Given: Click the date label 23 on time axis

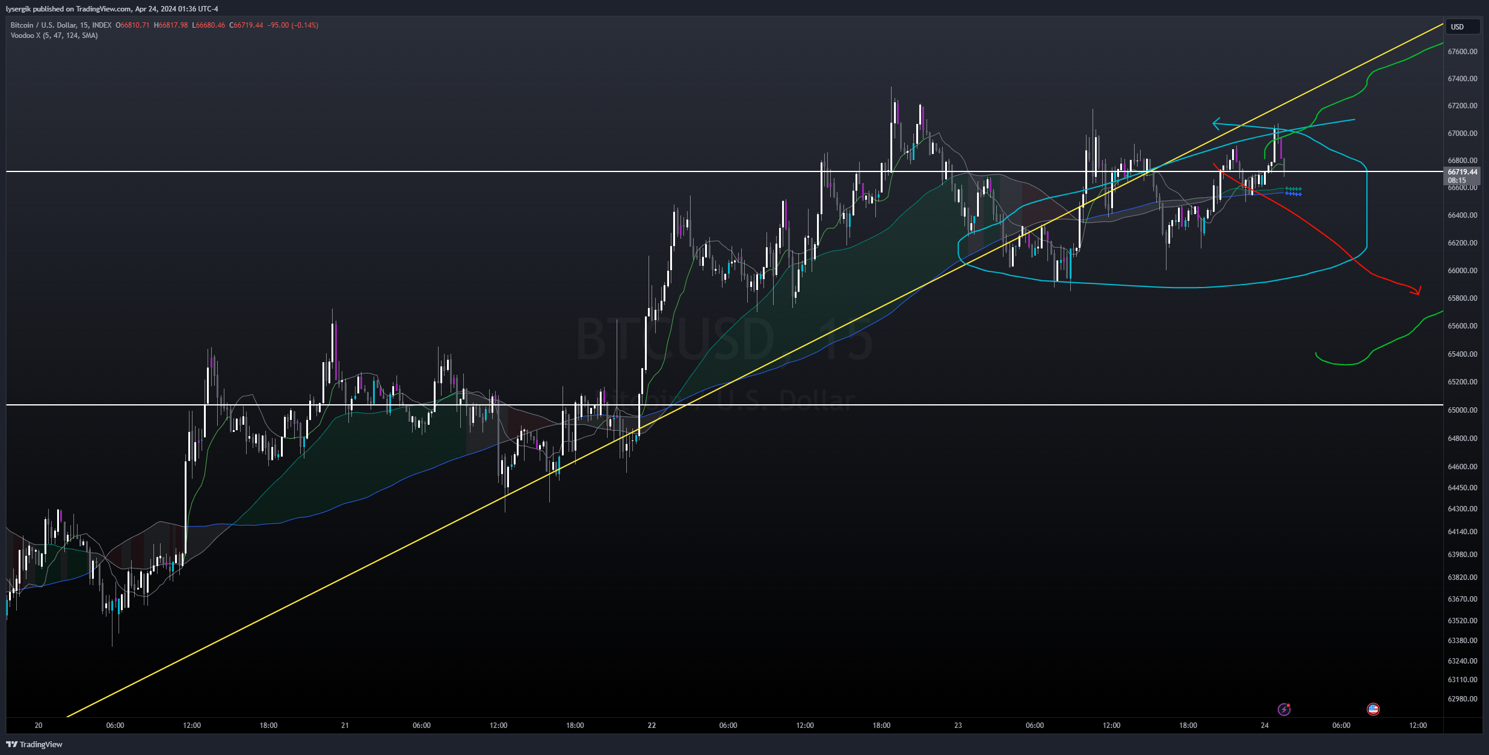Looking at the screenshot, I should [958, 726].
